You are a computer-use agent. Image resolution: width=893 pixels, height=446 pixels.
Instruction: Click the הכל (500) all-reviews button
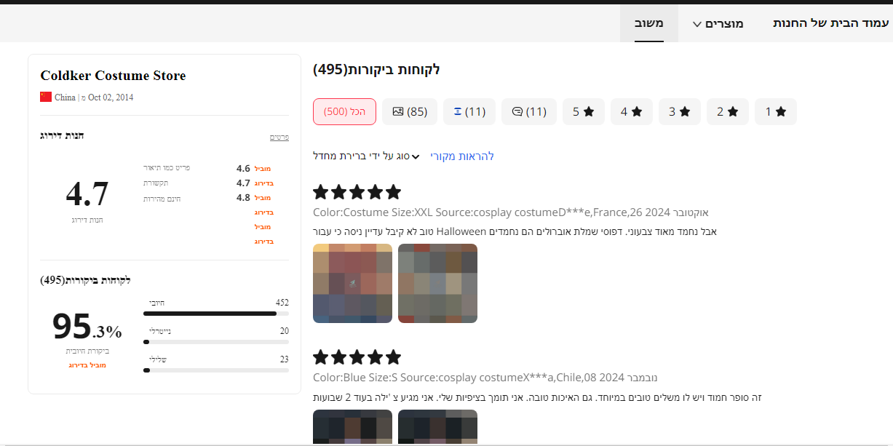pyautogui.click(x=344, y=111)
